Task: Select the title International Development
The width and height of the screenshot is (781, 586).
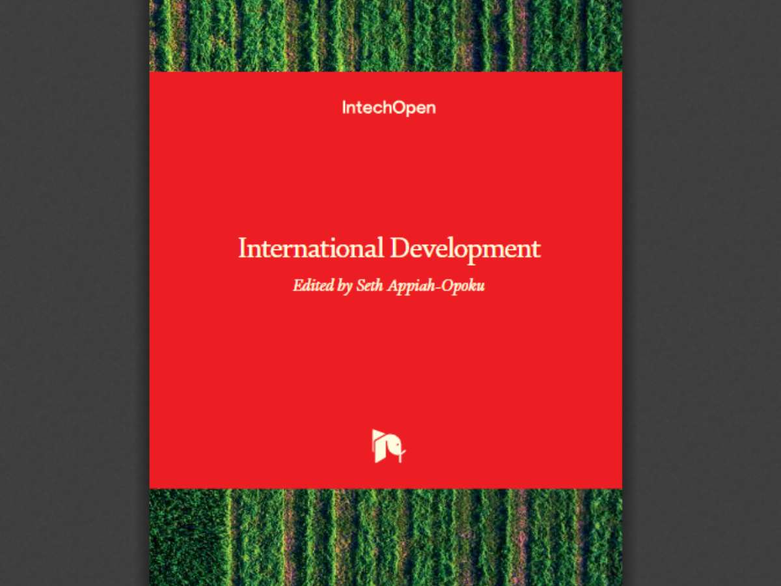Action: point(389,249)
